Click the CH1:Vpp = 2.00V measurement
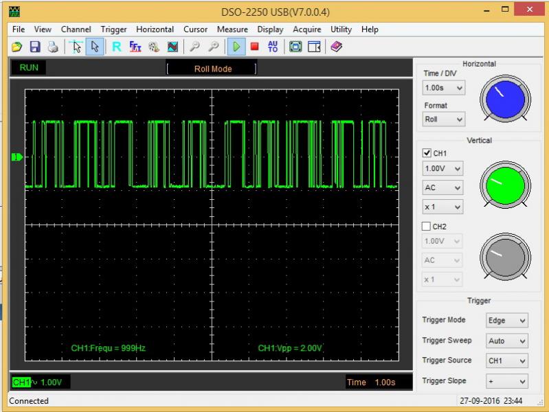 coord(290,348)
